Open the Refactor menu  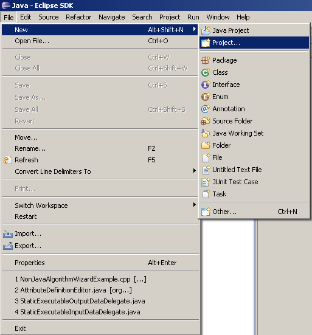coord(78,17)
